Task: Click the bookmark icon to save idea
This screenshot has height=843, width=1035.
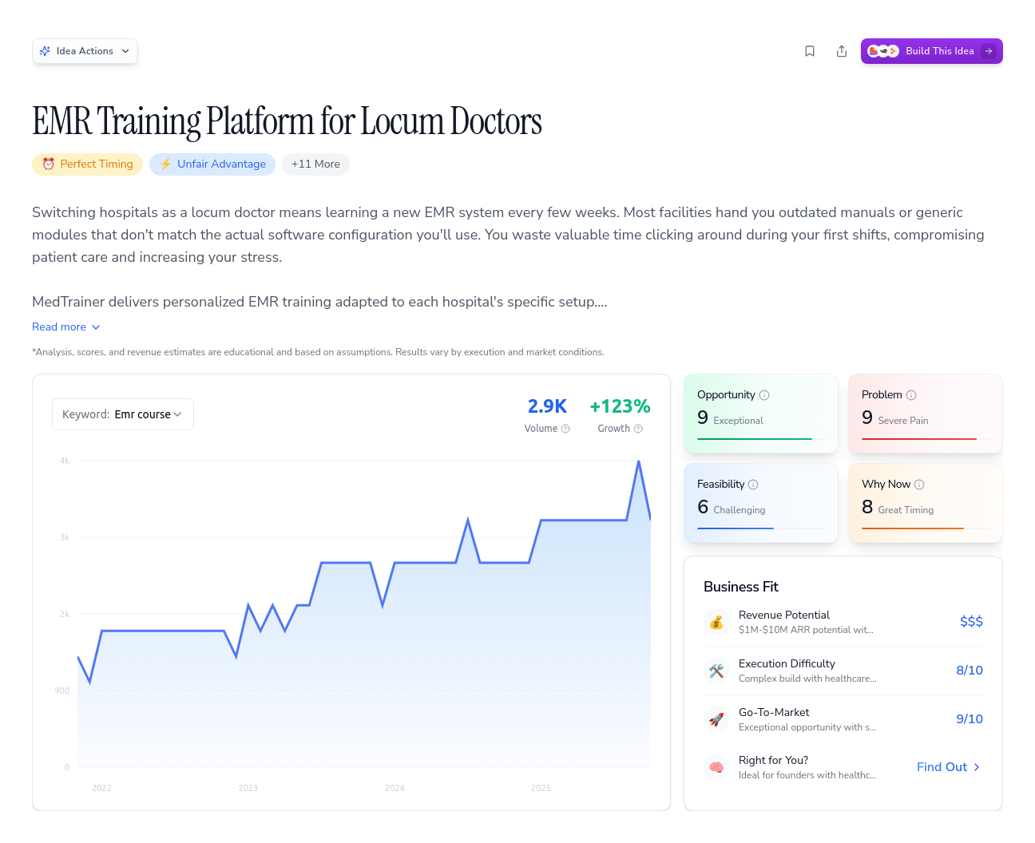Action: pyautogui.click(x=810, y=51)
